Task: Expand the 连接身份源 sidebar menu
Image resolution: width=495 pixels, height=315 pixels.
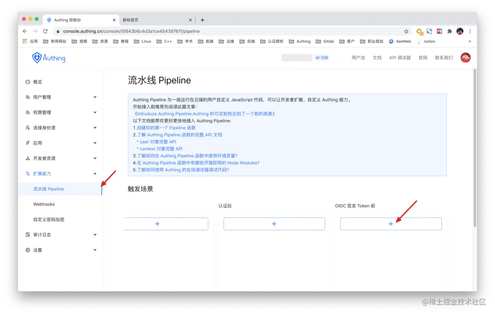Action: [x=60, y=128]
